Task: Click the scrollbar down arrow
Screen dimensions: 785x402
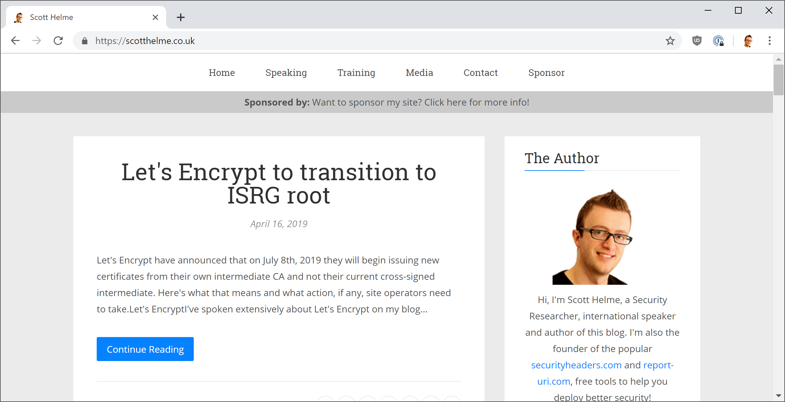Action: coord(779,396)
